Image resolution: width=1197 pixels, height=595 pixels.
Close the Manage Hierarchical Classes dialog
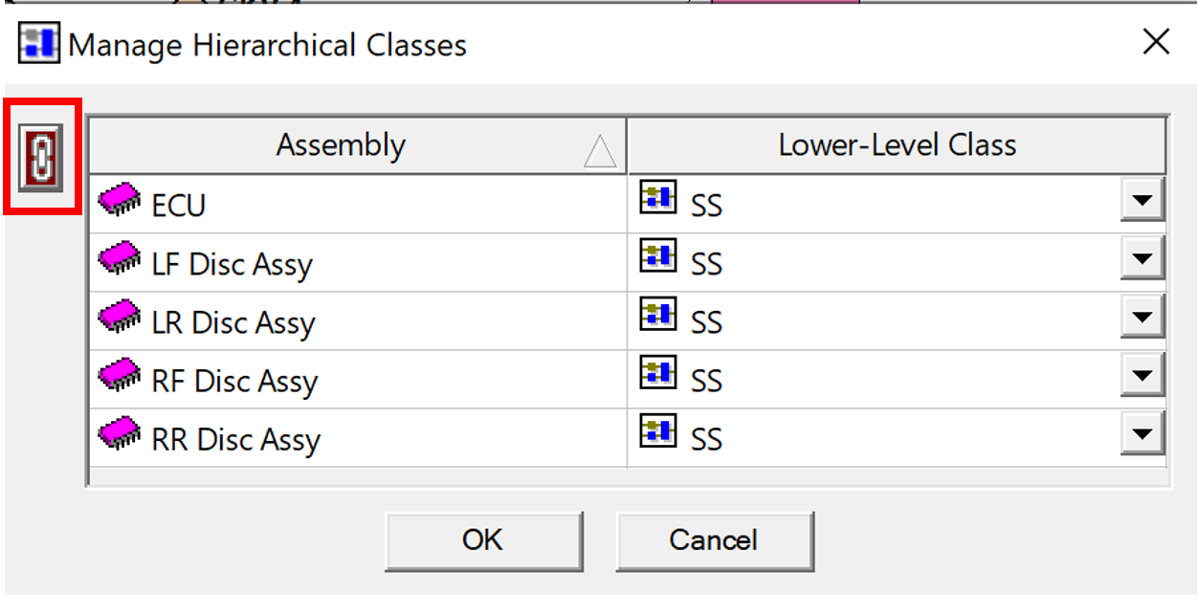click(x=1156, y=42)
